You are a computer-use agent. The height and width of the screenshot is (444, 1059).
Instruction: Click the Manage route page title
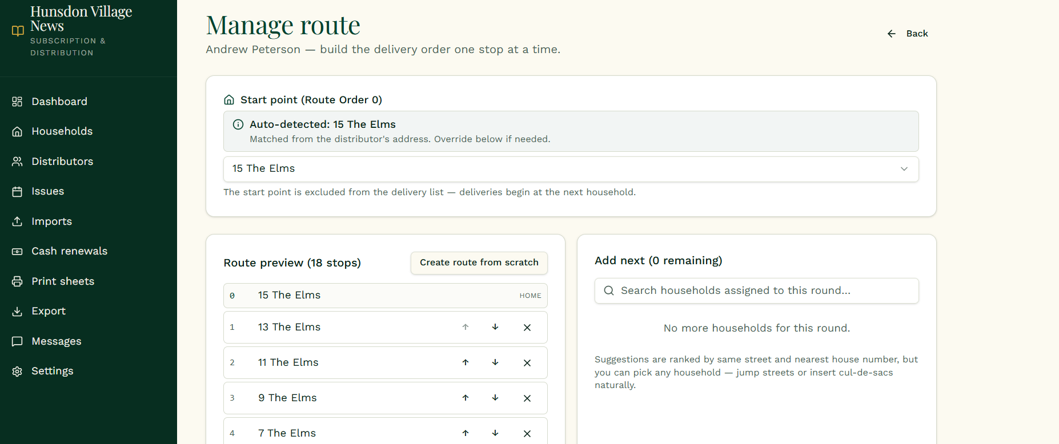283,25
